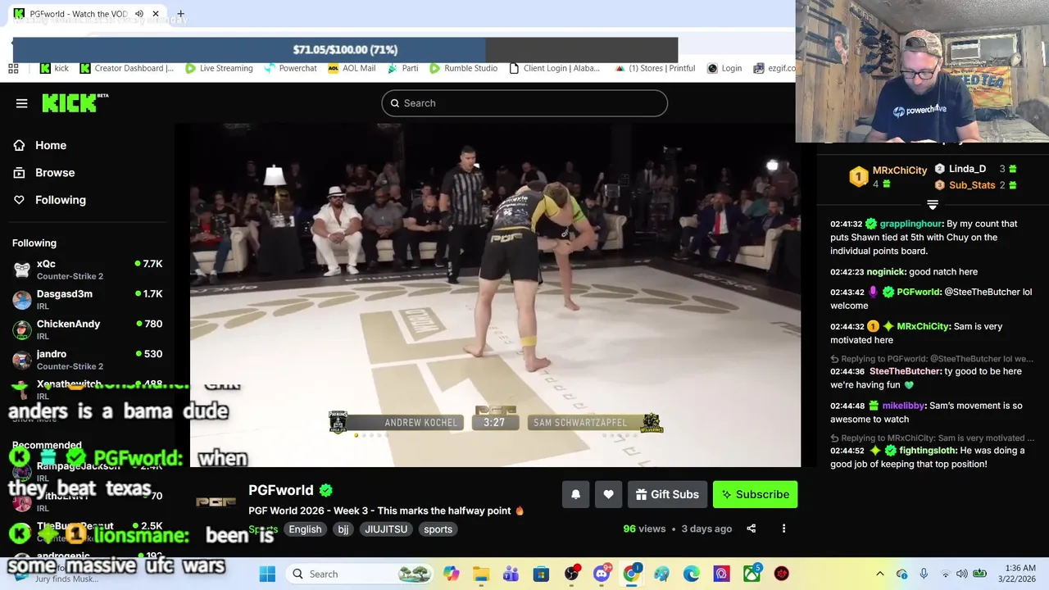Click the verified badge next to PGFworld
The image size is (1049, 590).
click(326, 490)
